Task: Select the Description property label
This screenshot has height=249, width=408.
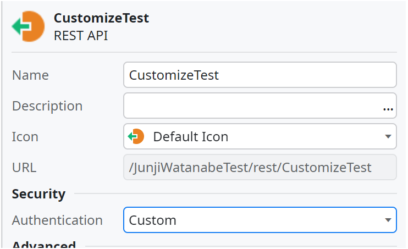Action: click(47, 106)
